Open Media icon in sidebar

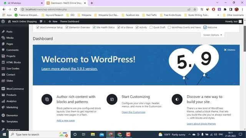click(3, 38)
